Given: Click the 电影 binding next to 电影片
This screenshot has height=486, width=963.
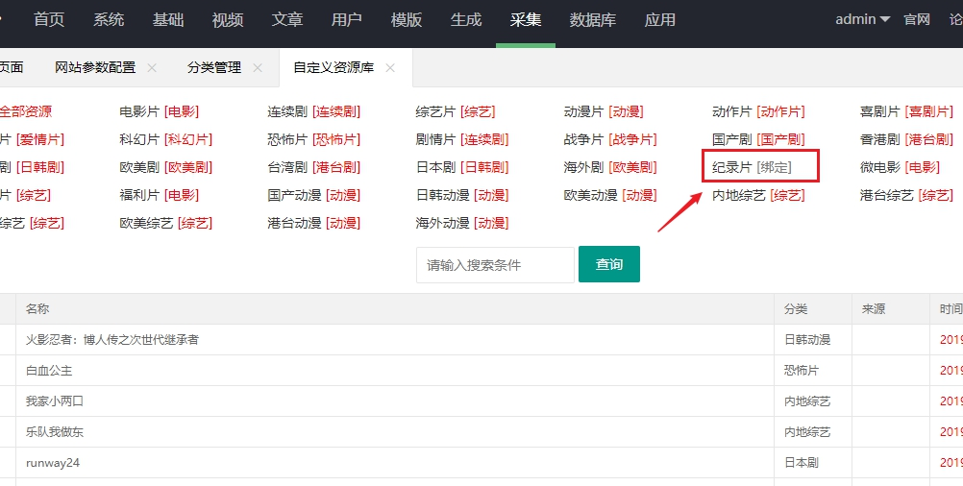Looking at the screenshot, I should [182, 111].
